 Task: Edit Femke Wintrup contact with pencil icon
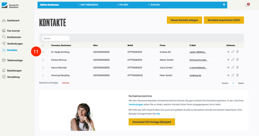pos(233,60)
